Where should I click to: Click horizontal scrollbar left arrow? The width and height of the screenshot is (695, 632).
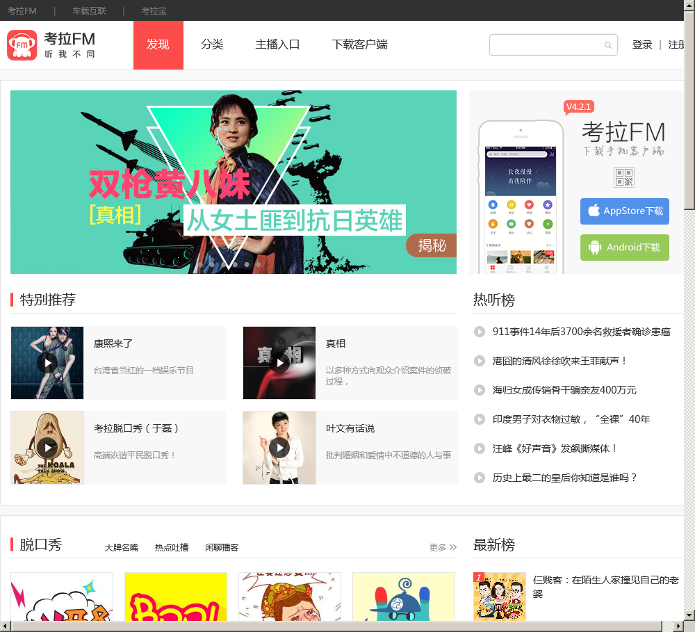click(4, 626)
